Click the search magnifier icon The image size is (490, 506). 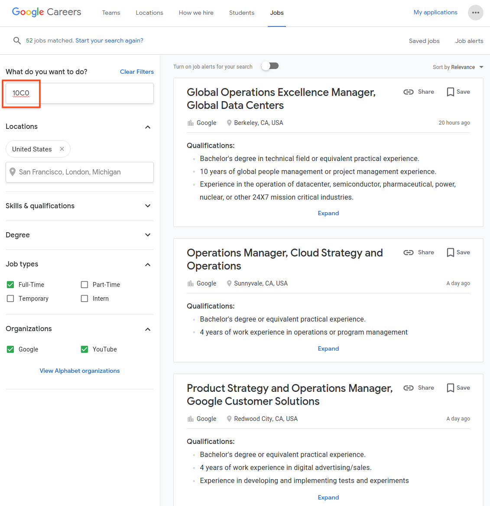pos(17,41)
